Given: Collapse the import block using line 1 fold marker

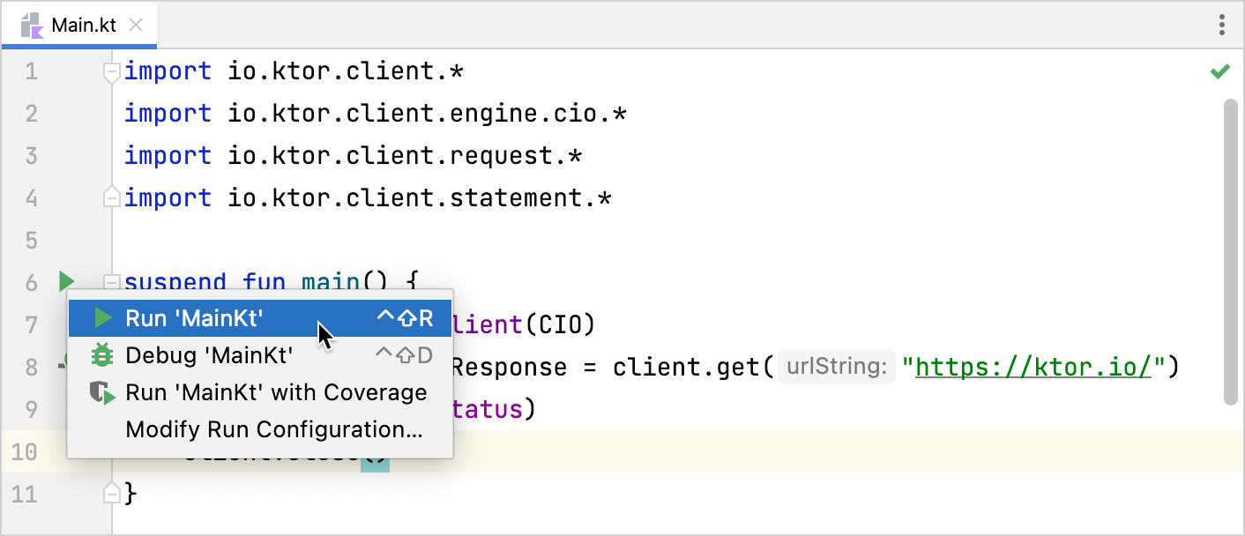Looking at the screenshot, I should (x=111, y=71).
